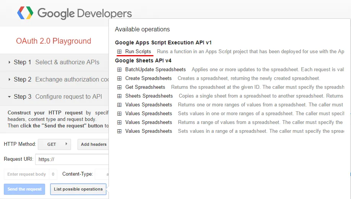
Task: Click the 'Available operations' heading
Action: click(142, 29)
